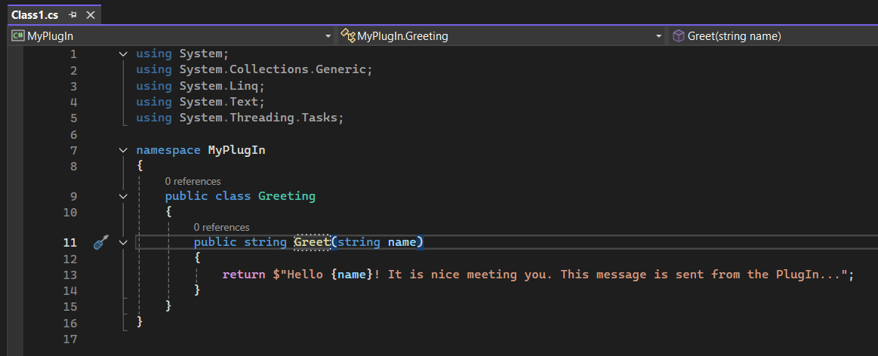
Task: Open the MyPlugIn project dropdown arrow
Action: pos(328,36)
